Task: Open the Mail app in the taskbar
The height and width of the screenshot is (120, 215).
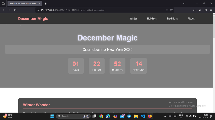Action: (122, 116)
